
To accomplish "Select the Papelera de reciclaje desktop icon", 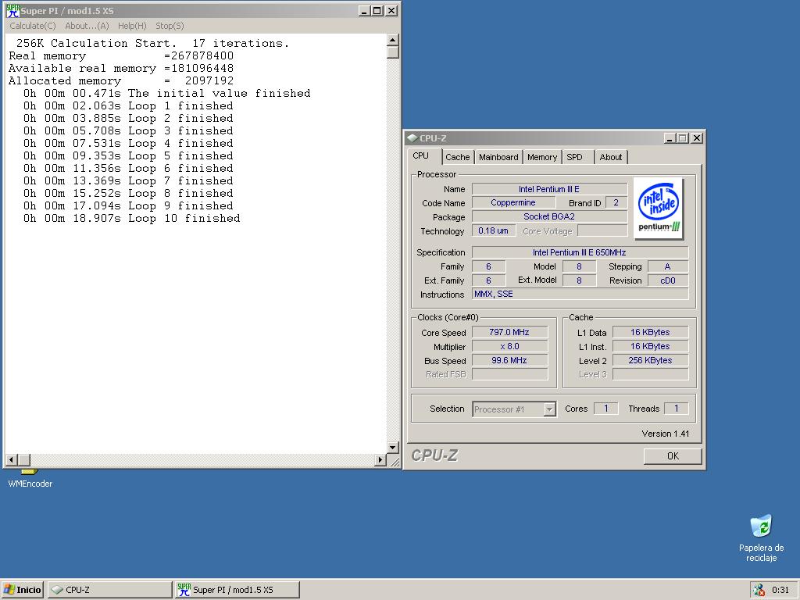I will tap(761, 537).
